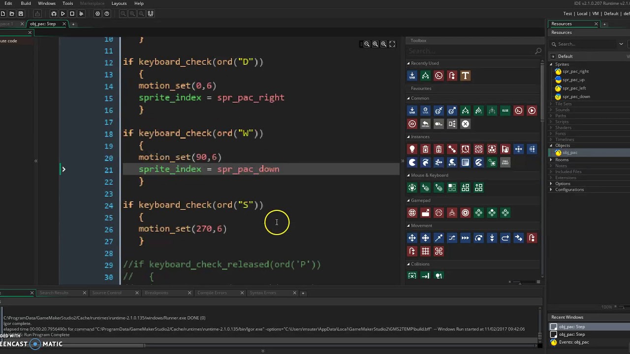Pick the Else action in Common
Viewport: 630px width, 354px height.
[505, 111]
